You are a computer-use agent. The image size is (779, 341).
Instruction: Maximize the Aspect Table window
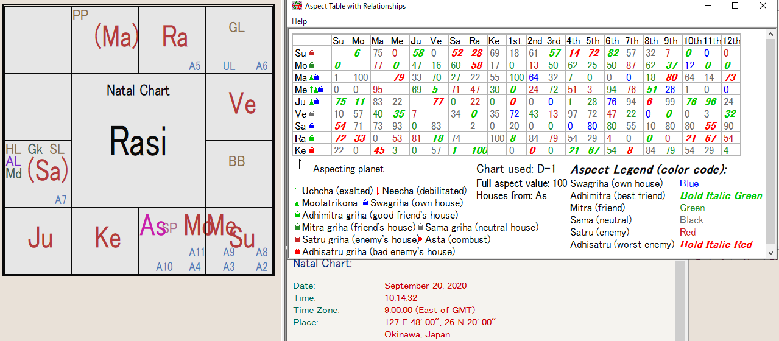coord(735,6)
